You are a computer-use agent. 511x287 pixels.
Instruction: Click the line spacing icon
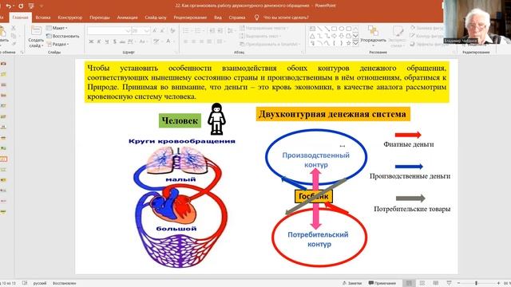pos(231,30)
